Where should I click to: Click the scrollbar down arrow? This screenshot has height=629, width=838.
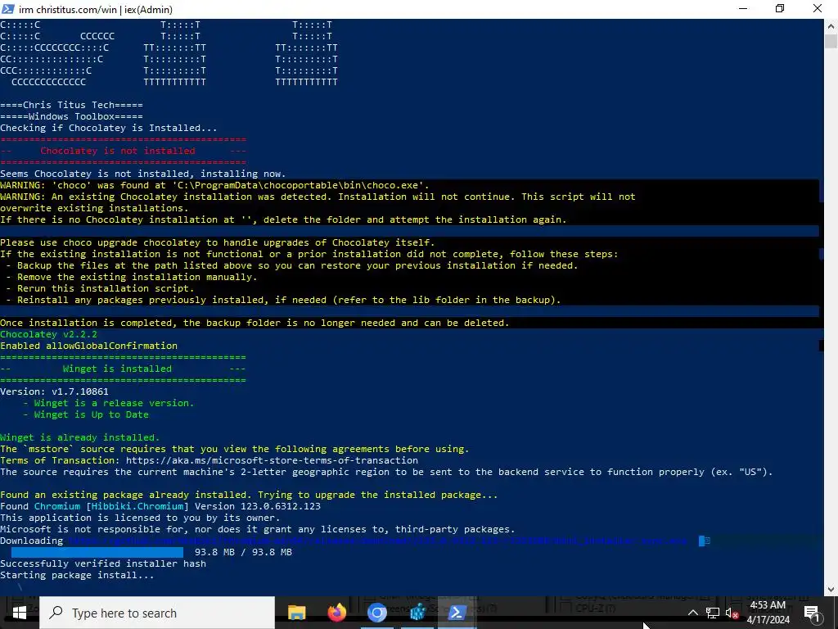[x=831, y=590]
